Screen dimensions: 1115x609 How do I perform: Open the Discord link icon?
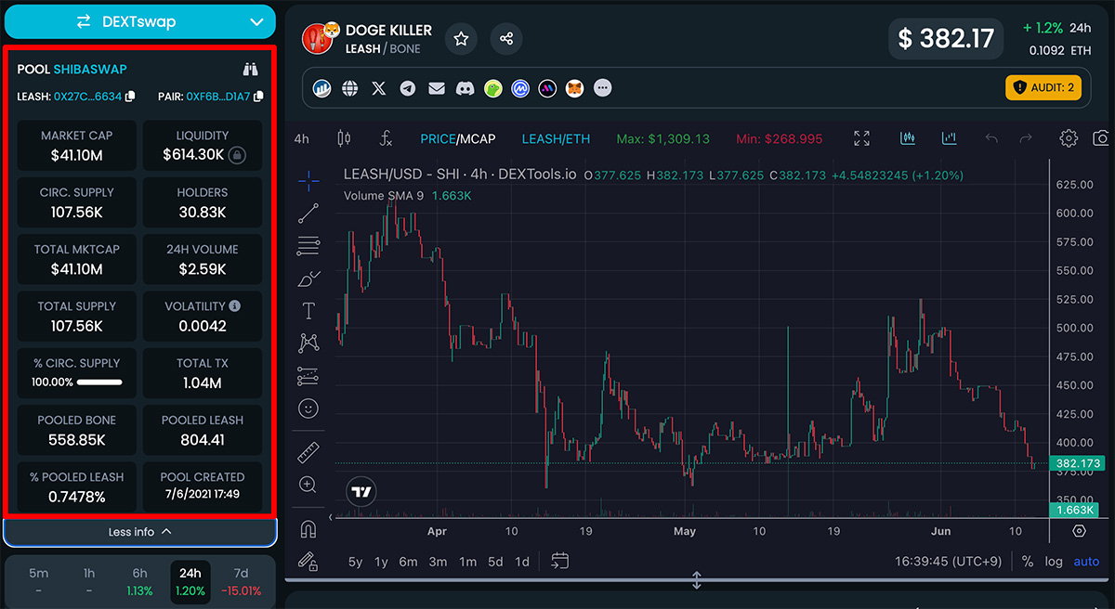tap(466, 88)
